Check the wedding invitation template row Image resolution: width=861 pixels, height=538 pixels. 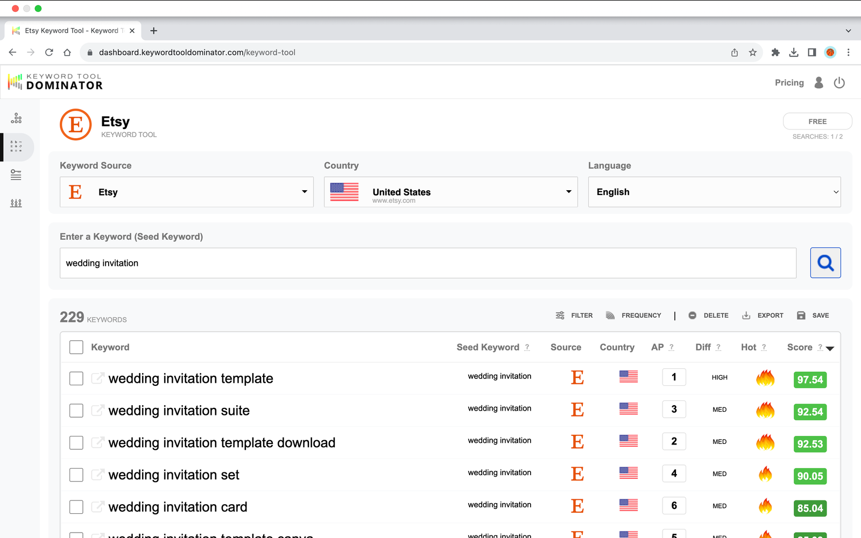76,378
